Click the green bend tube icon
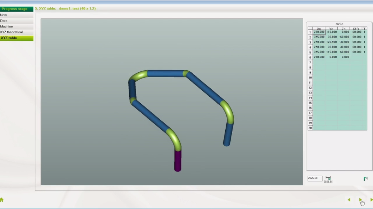Viewport: 373px width, 209px height. click(x=366, y=179)
